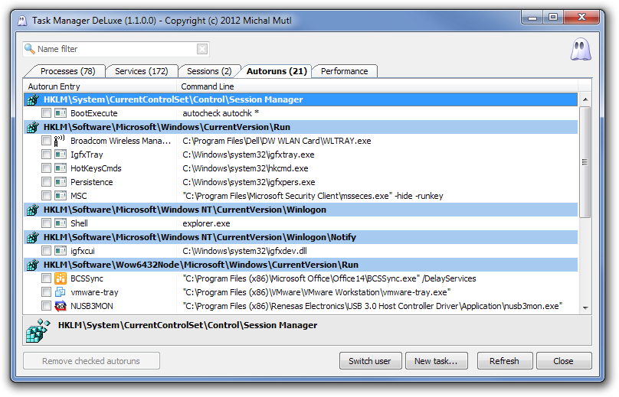Click the MSC entry icon
This screenshot has height=397, width=619.
click(x=61, y=196)
